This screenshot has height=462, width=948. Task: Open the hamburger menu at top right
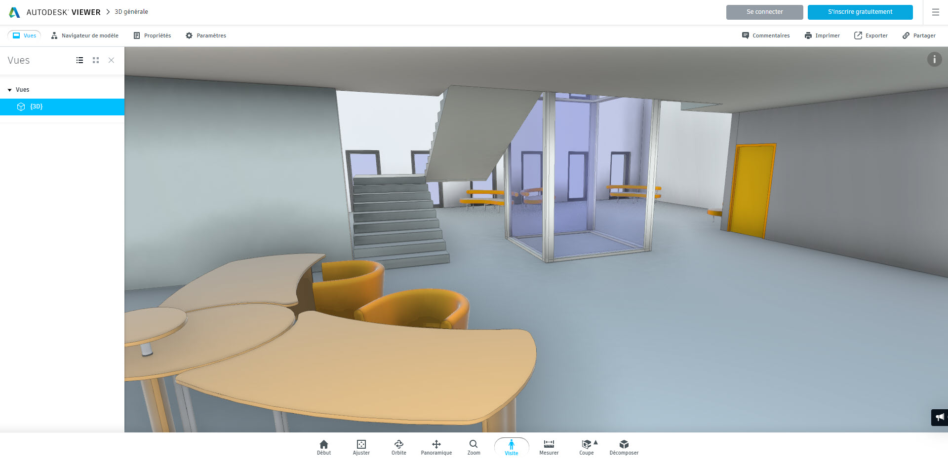(935, 12)
